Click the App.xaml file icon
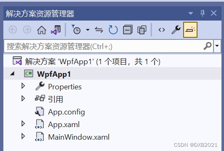The height and width of the screenshot is (151, 224). (40, 124)
